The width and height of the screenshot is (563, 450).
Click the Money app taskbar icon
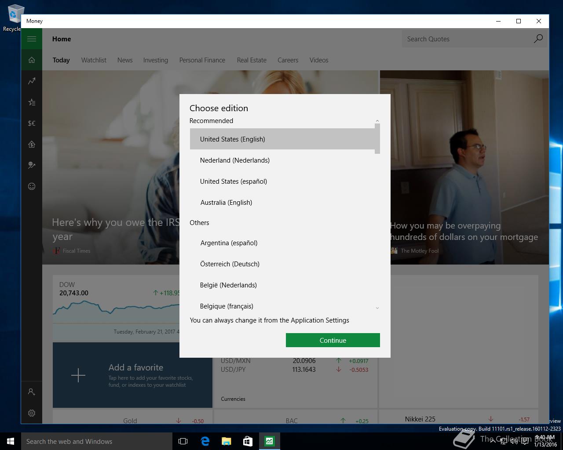(x=269, y=441)
